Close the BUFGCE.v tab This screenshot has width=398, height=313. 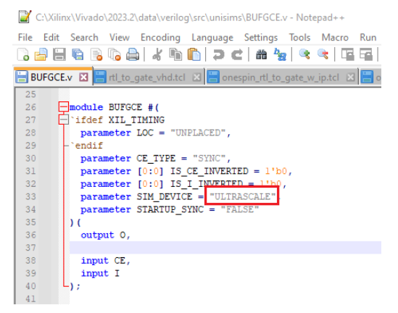coord(83,77)
